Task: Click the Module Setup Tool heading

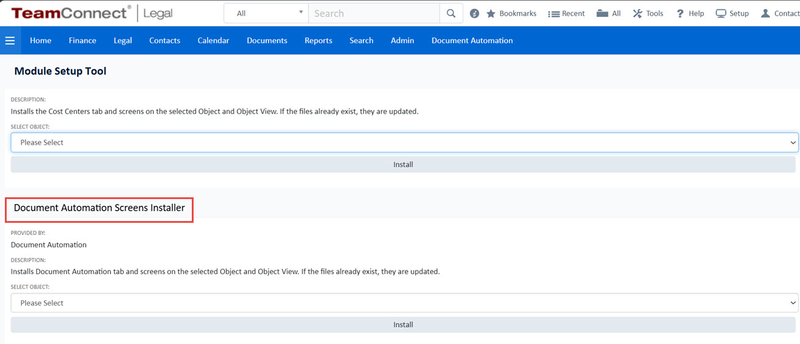Action: click(x=60, y=71)
